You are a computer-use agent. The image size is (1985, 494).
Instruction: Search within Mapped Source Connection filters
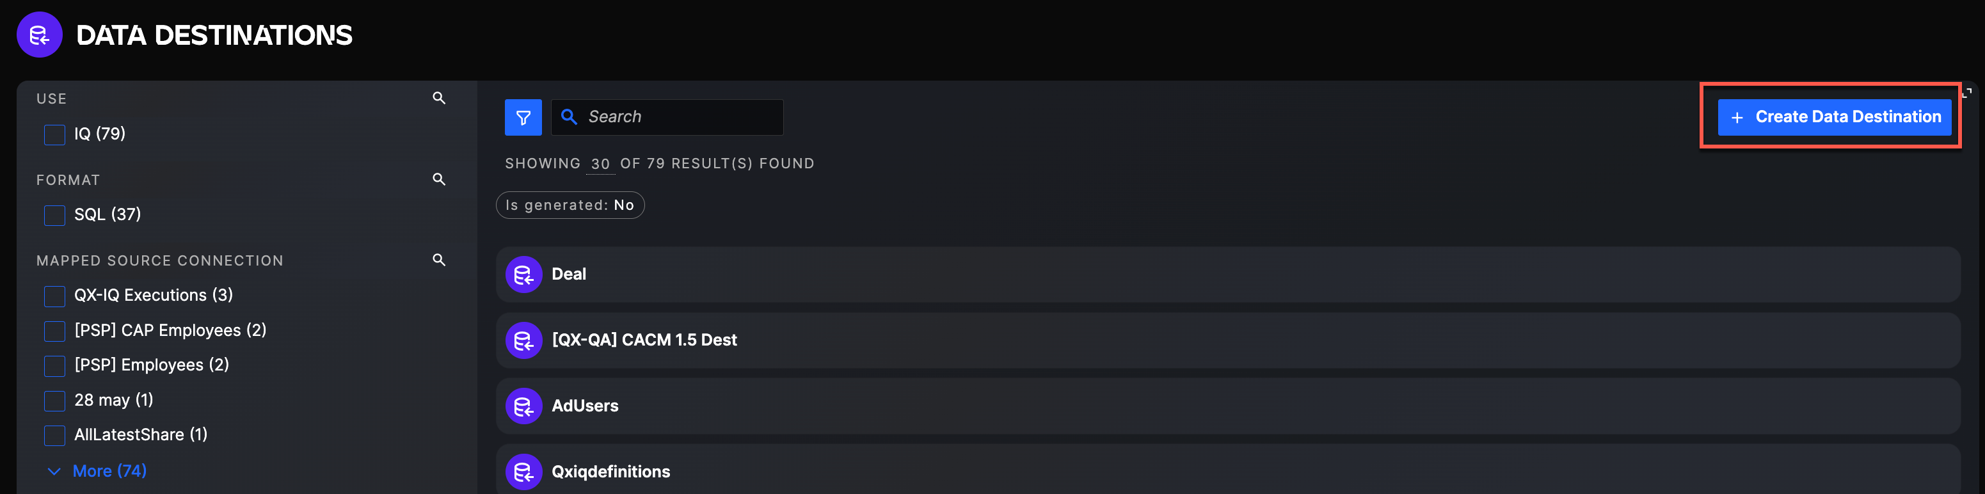[x=438, y=260]
